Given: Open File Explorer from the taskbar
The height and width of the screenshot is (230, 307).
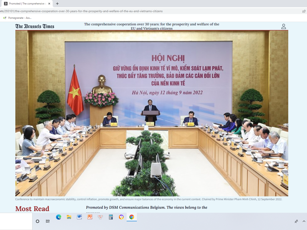Looking at the screenshot, I should click(69, 217).
